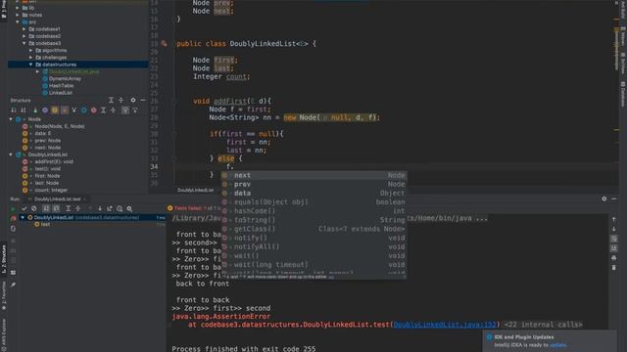This screenshot has height=352, width=627.
Task: Open HashTable class in project tree
Action: (x=61, y=86)
